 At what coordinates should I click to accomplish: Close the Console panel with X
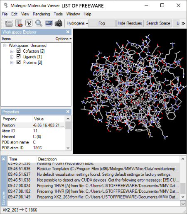click(x=3, y=159)
